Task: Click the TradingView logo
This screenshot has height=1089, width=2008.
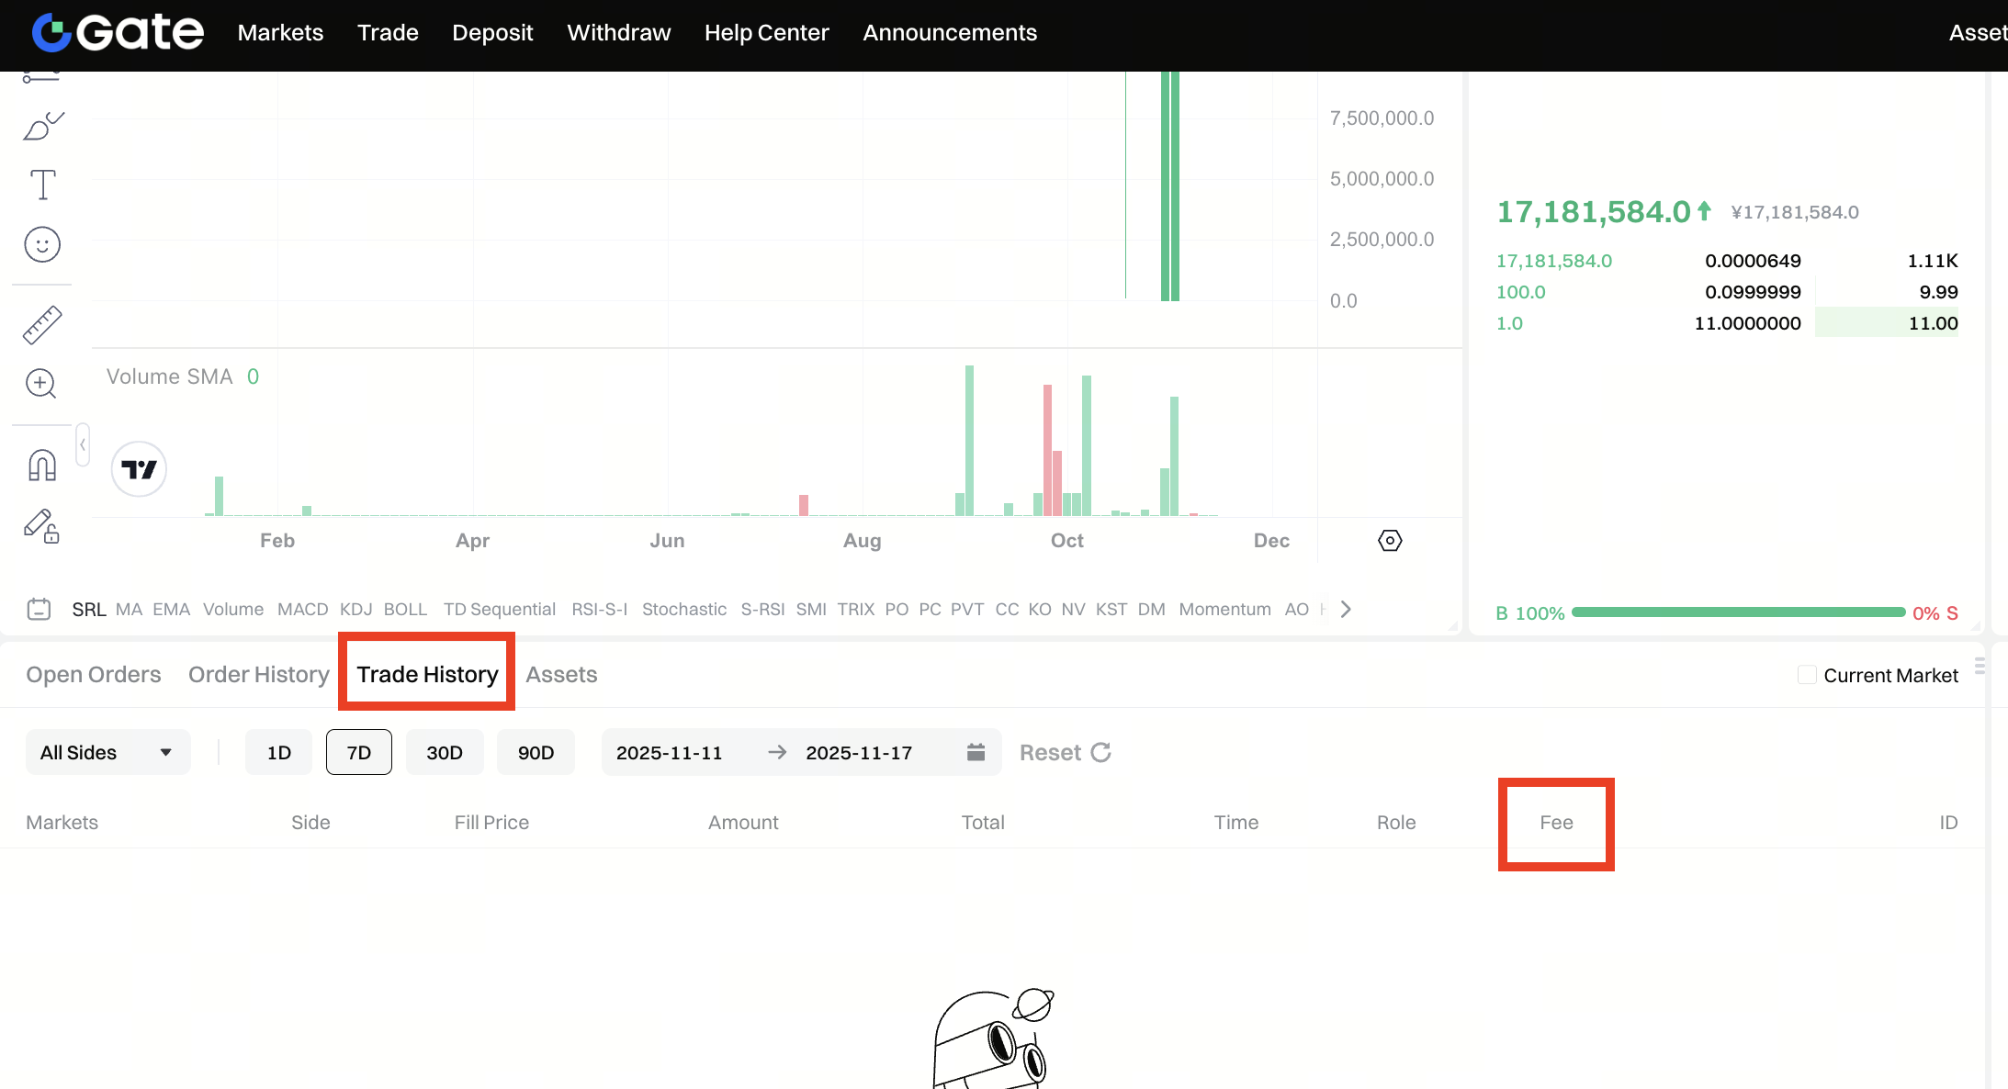Action: pos(139,469)
